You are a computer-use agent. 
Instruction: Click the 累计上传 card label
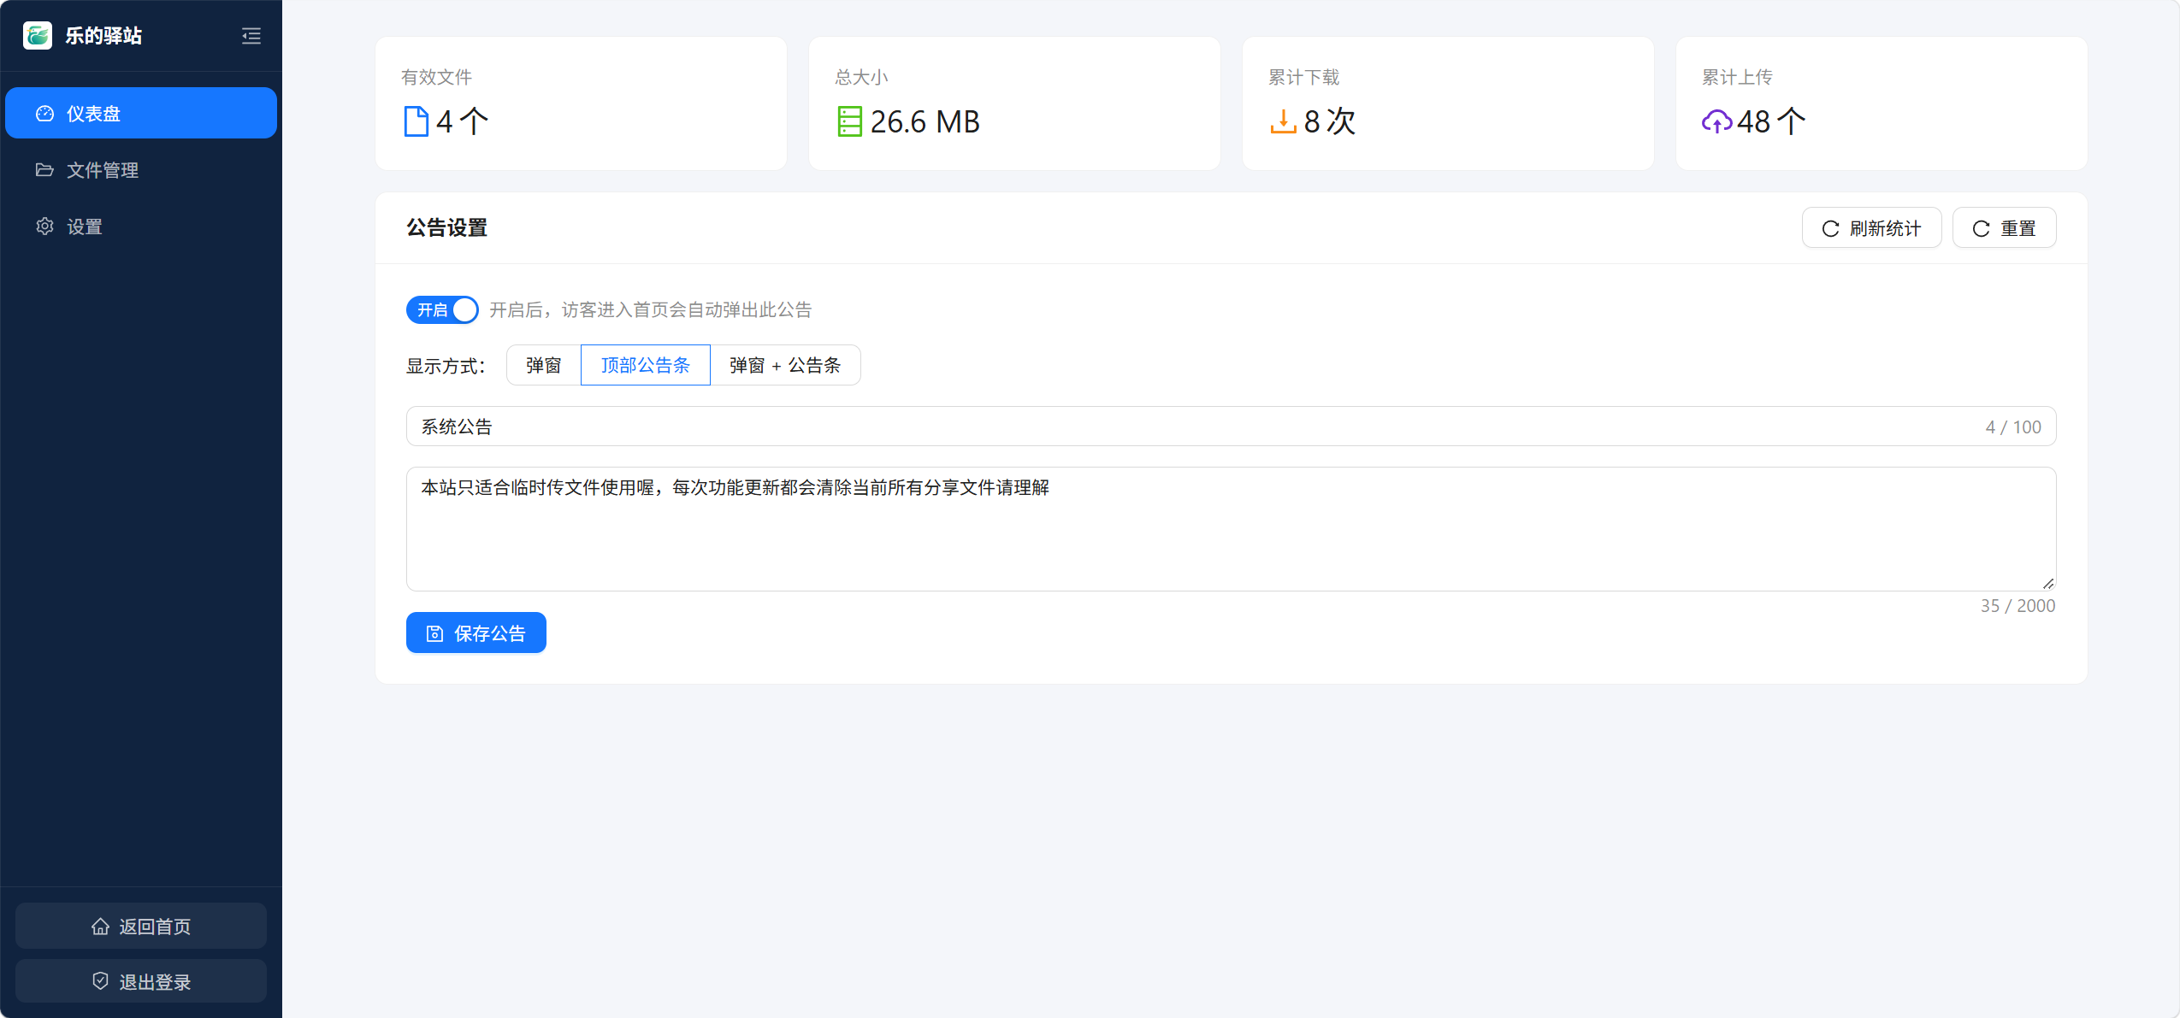pos(1737,77)
